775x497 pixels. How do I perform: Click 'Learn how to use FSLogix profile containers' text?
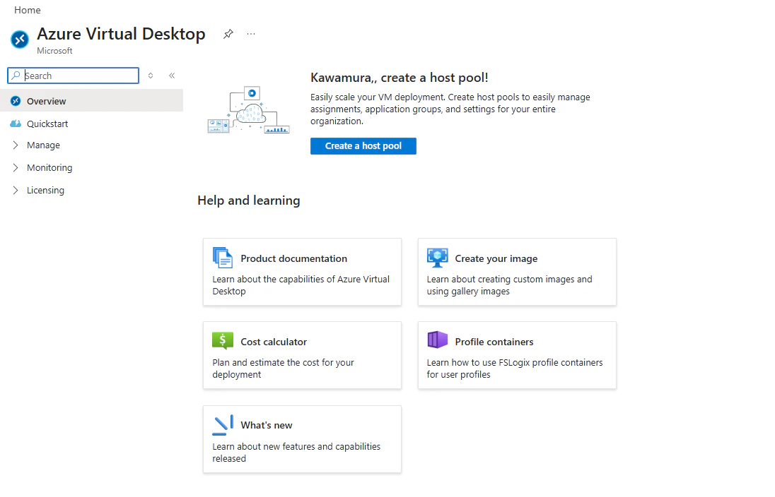[x=515, y=369]
